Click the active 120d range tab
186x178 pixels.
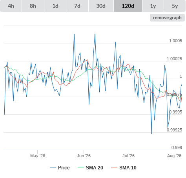click(x=128, y=6)
